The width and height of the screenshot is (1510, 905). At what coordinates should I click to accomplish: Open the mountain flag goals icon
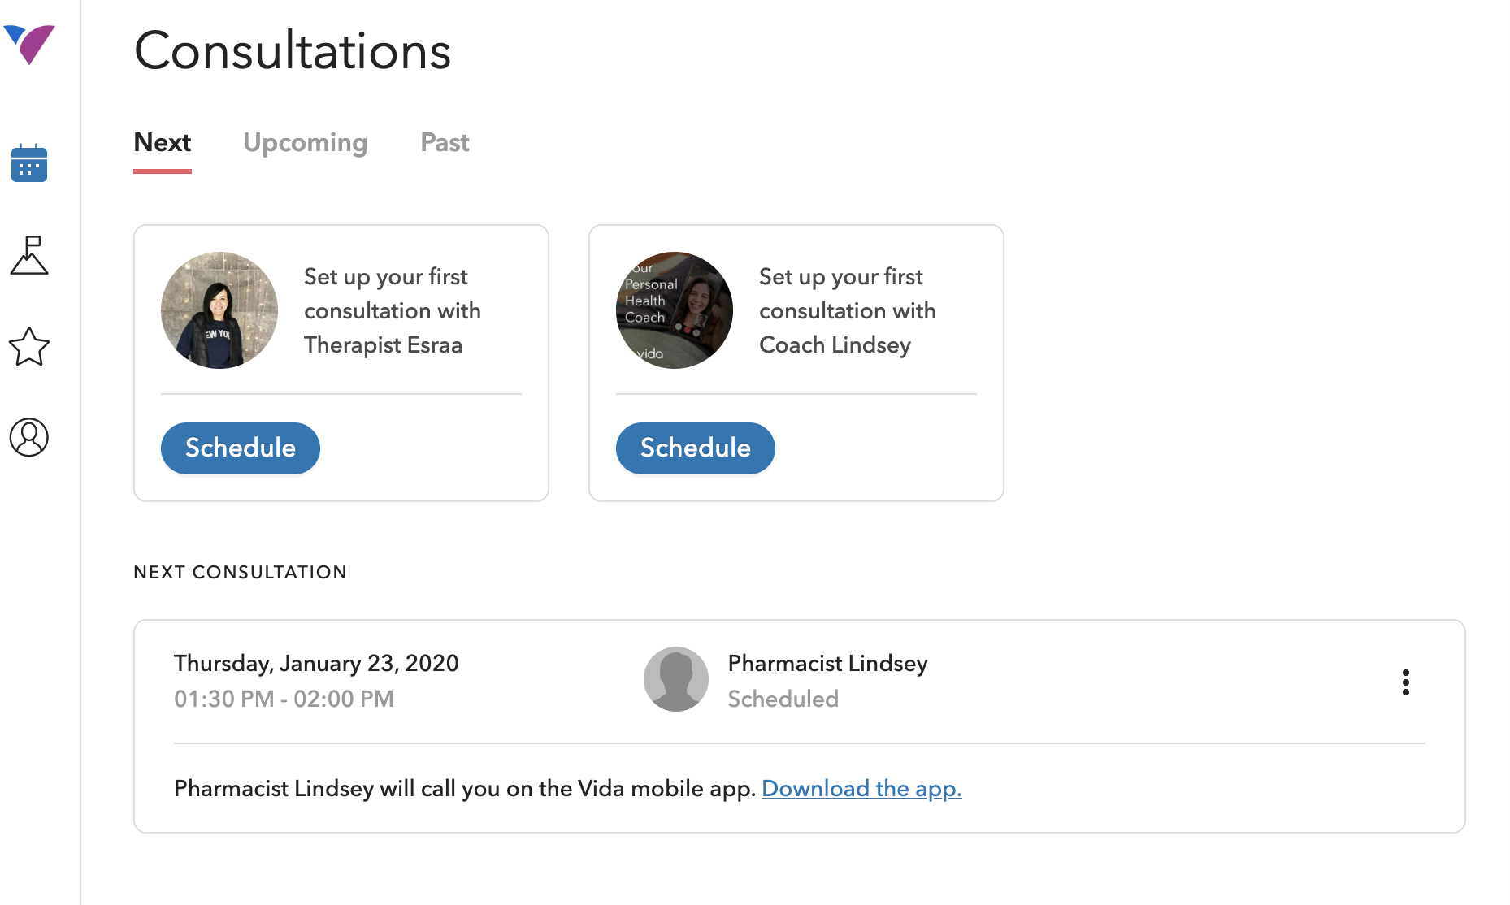pos(29,255)
